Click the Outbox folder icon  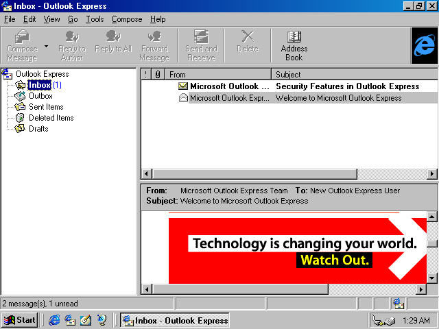20,96
